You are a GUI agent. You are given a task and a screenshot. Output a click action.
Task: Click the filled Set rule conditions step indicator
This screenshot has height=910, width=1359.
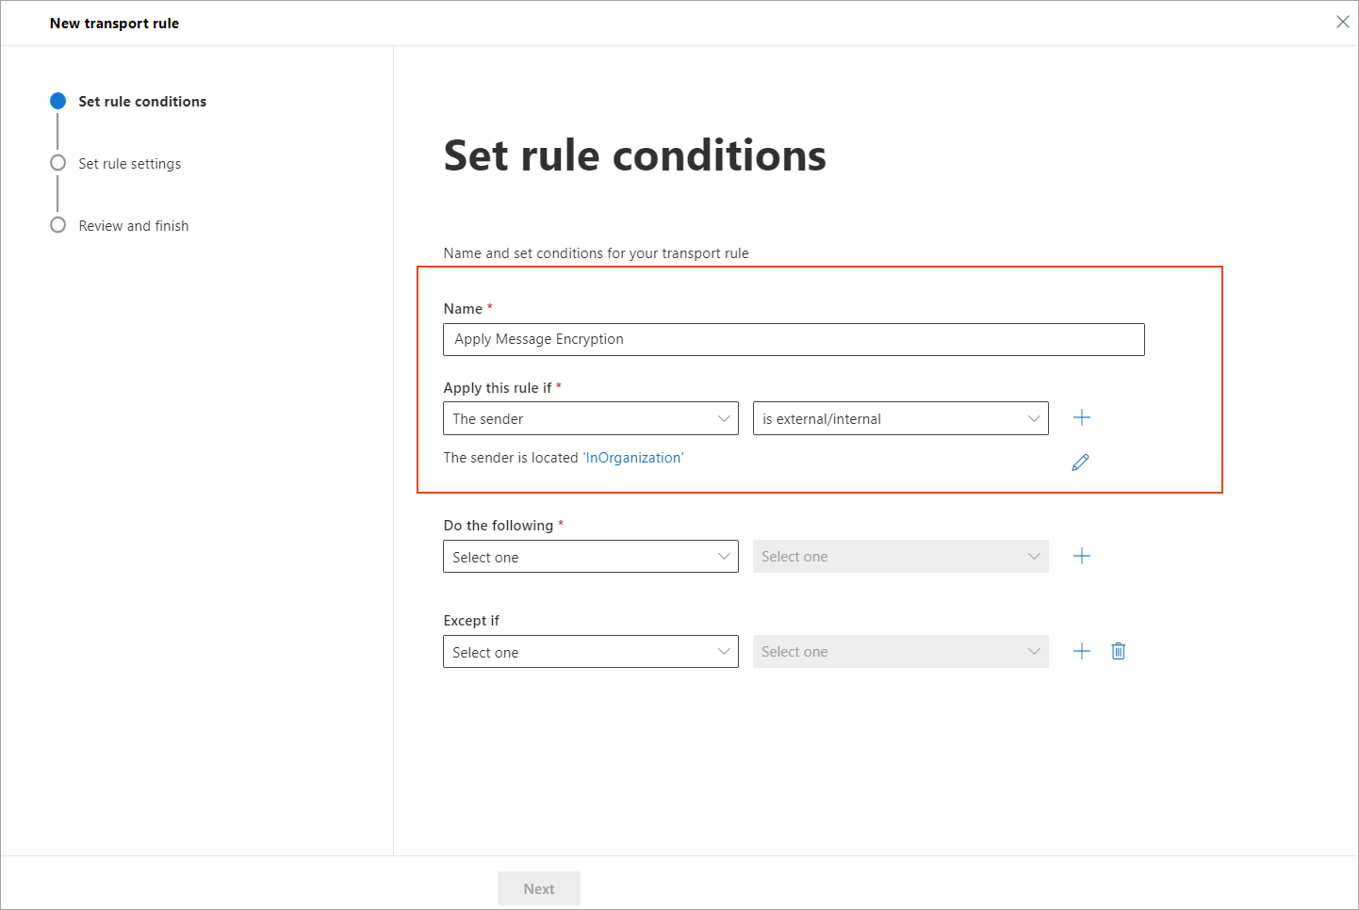pos(57,101)
